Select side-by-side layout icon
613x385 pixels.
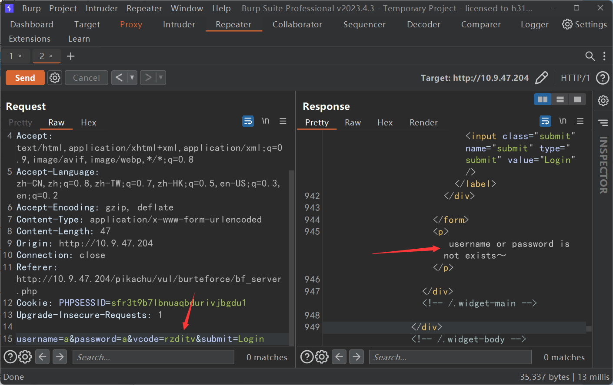(x=543, y=99)
